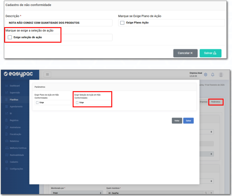Click the Cancelar button
The width and height of the screenshot is (232, 196).
click(x=185, y=53)
